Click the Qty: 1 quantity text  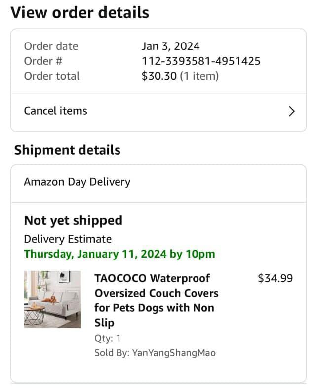click(x=108, y=338)
